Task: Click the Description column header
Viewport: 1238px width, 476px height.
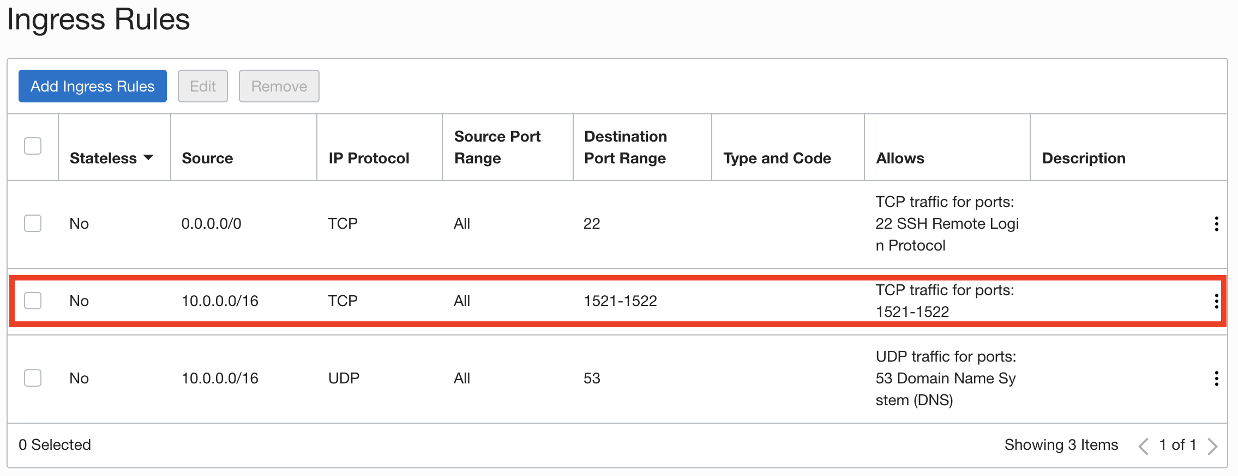Action: pyautogui.click(x=1084, y=158)
